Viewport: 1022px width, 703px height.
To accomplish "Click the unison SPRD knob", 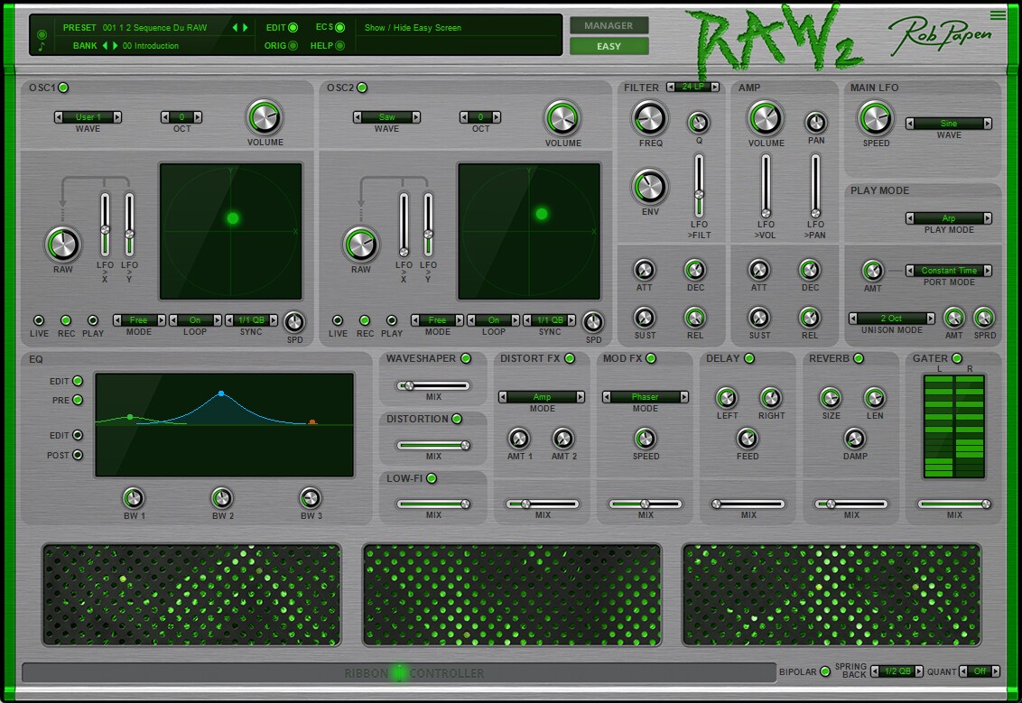I will click(x=983, y=318).
